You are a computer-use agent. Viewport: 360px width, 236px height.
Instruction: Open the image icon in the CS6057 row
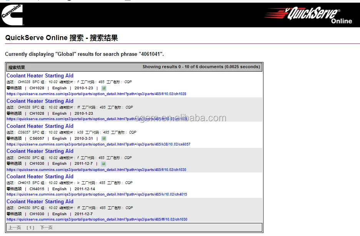click(x=104, y=139)
